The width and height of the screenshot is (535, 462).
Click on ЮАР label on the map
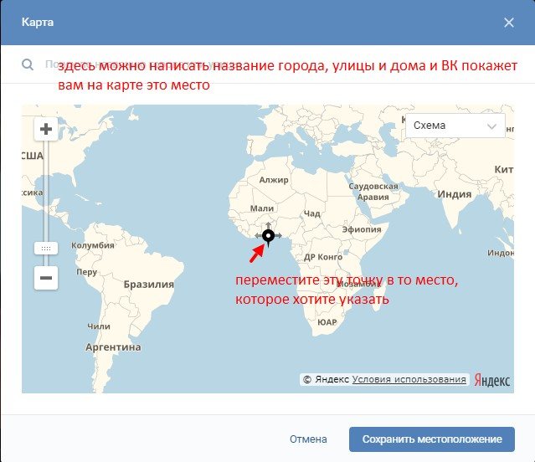[x=327, y=321]
